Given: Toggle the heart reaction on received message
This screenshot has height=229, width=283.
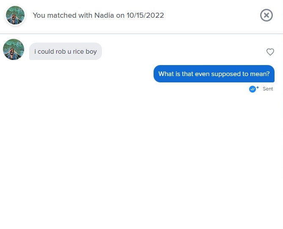Looking at the screenshot, I should [270, 52].
